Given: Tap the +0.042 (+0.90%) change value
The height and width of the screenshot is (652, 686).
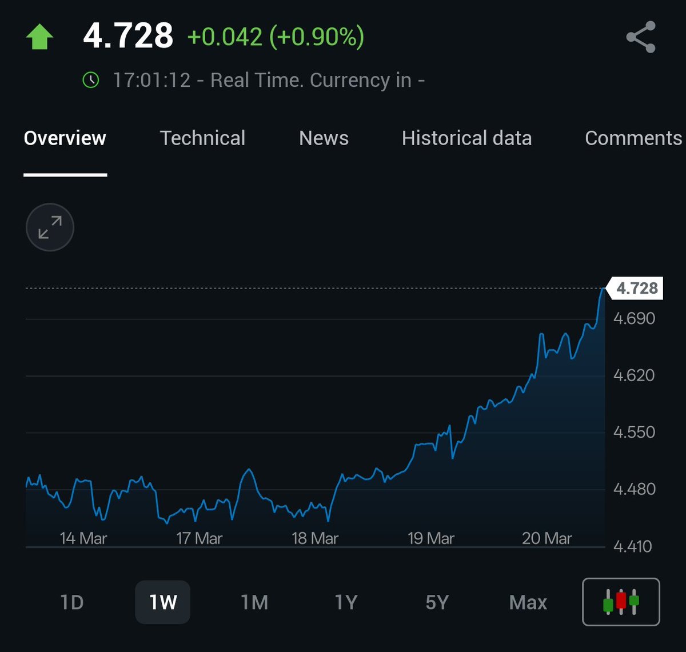Looking at the screenshot, I should [x=276, y=37].
